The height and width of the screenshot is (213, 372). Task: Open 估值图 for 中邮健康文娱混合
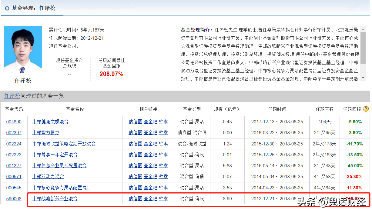pyautogui.click(x=135, y=122)
